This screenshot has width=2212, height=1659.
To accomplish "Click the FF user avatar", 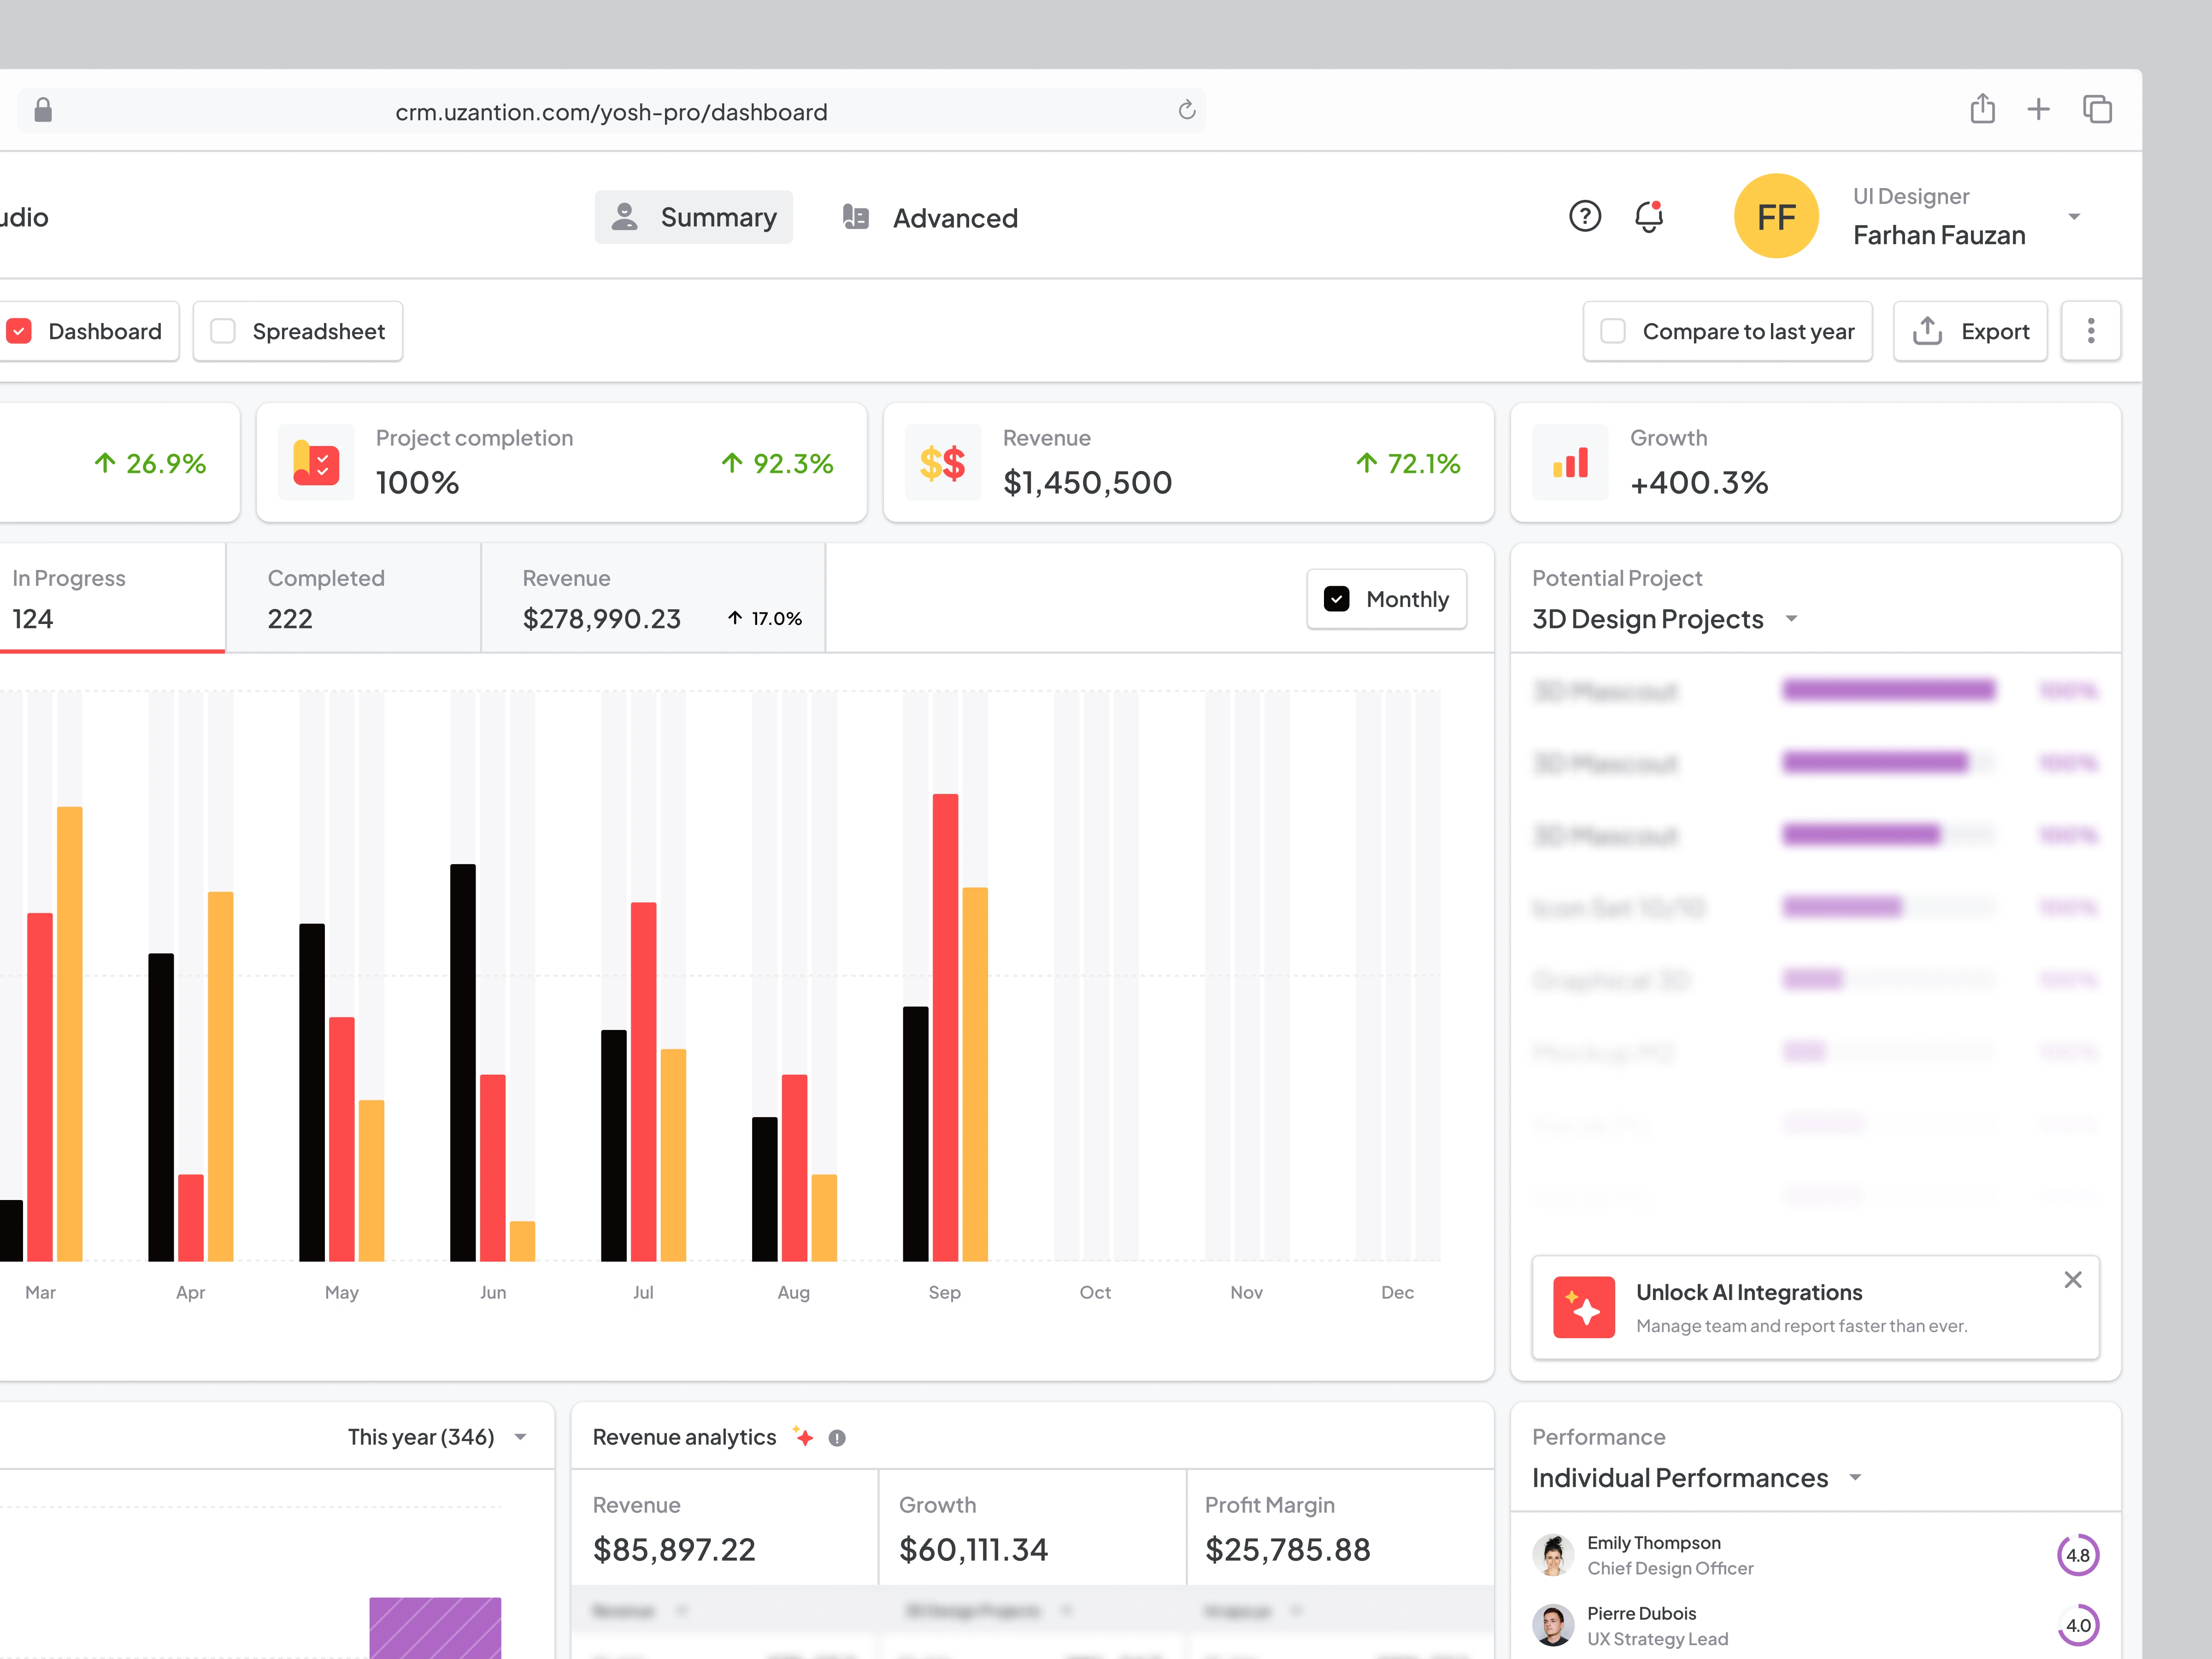I will [1776, 216].
